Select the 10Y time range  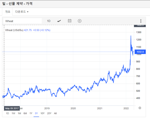click(42, 113)
